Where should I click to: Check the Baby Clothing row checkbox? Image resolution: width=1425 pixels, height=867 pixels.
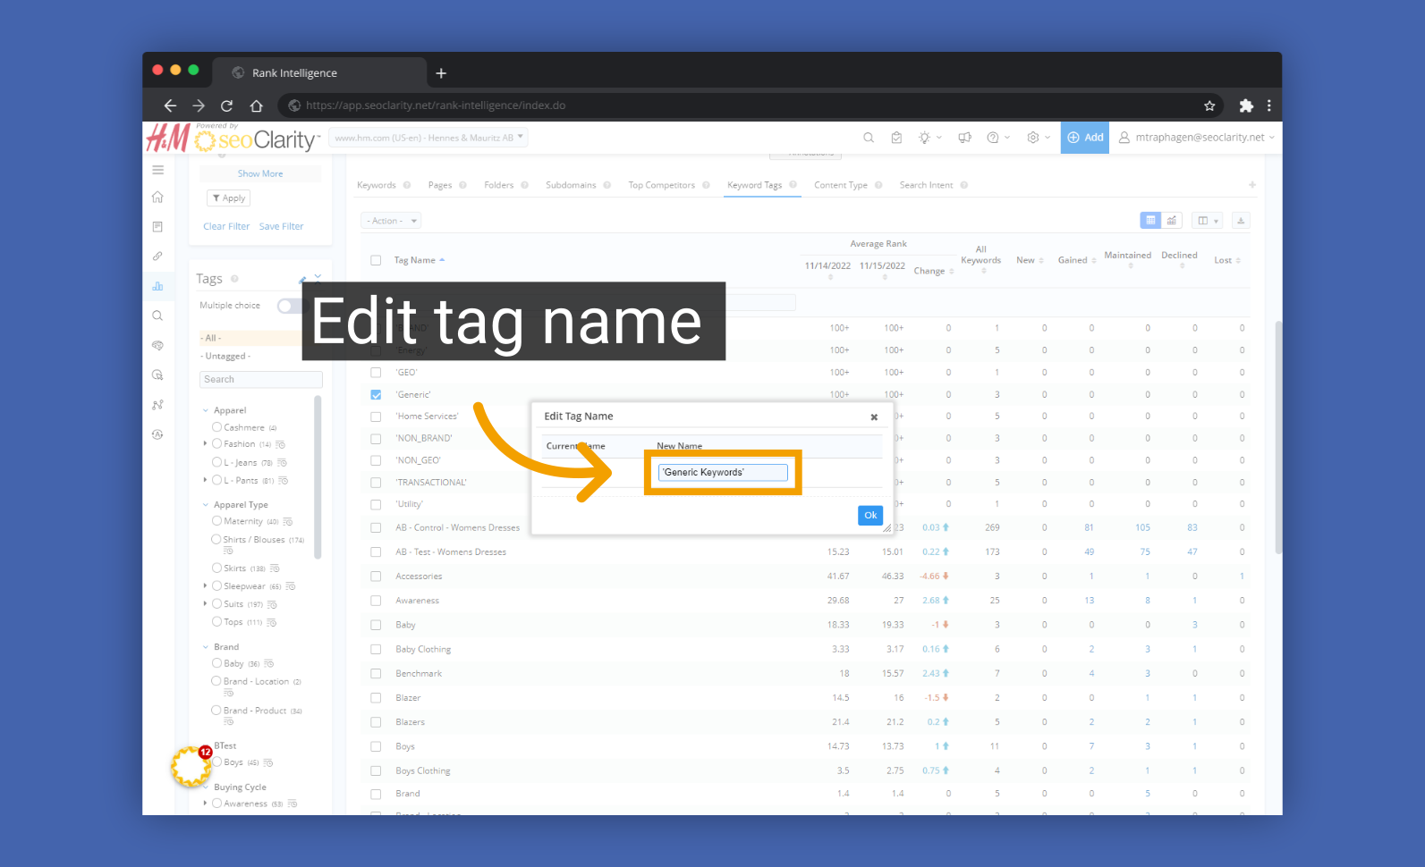[376, 650]
